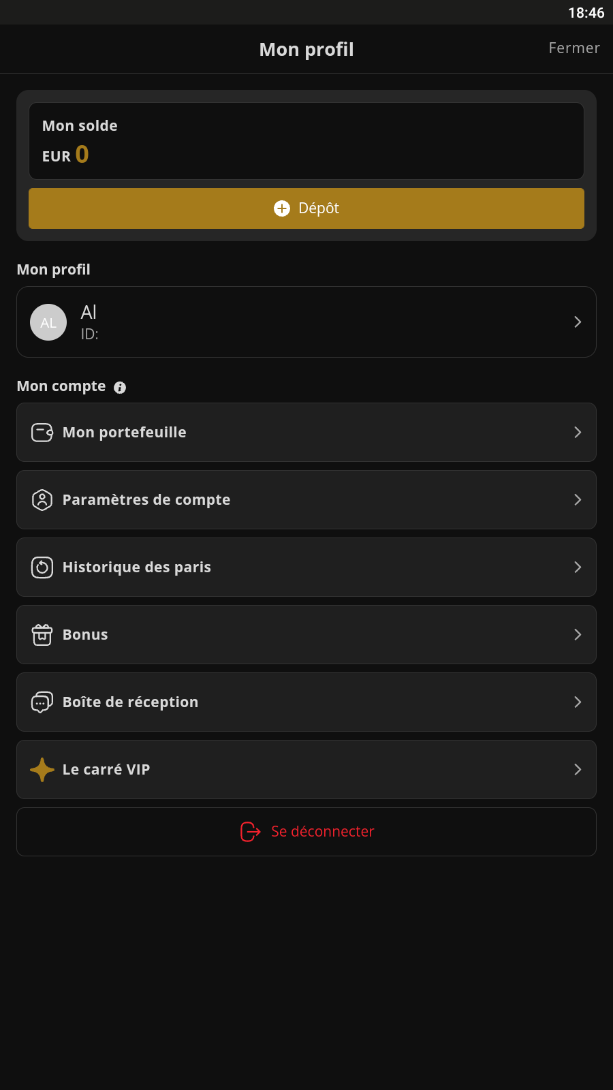
Task: Expand Paramètres de compte chevron arrow
Action: pyautogui.click(x=578, y=500)
